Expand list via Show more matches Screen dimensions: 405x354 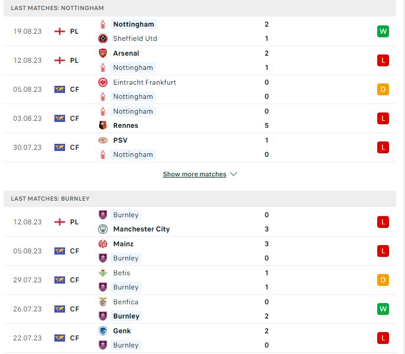pos(195,174)
